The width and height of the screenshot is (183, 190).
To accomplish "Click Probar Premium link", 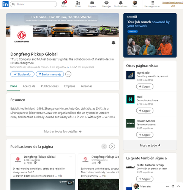I will [173, 4].
